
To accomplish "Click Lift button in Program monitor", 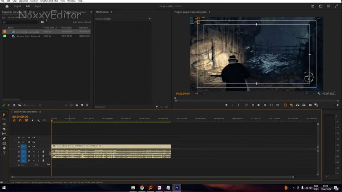I will [297, 105].
